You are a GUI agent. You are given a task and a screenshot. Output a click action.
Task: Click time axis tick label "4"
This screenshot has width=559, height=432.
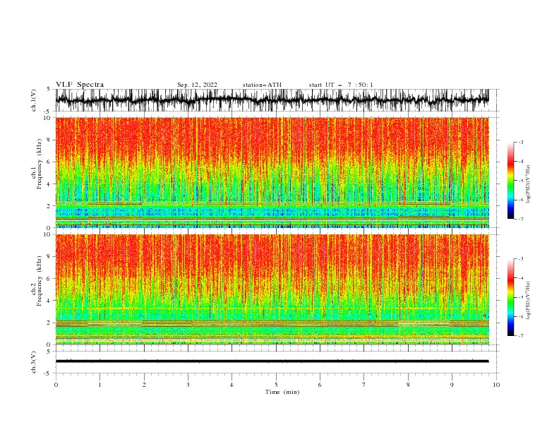pyautogui.click(x=232, y=385)
